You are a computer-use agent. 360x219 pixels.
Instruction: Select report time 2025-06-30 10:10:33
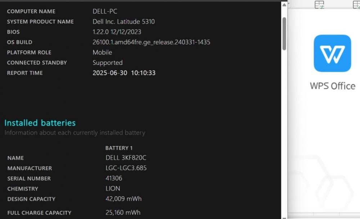[124, 73]
